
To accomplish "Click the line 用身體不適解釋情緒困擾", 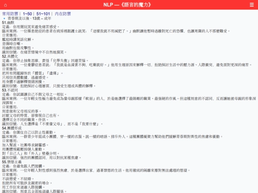I will click(23, 81).
